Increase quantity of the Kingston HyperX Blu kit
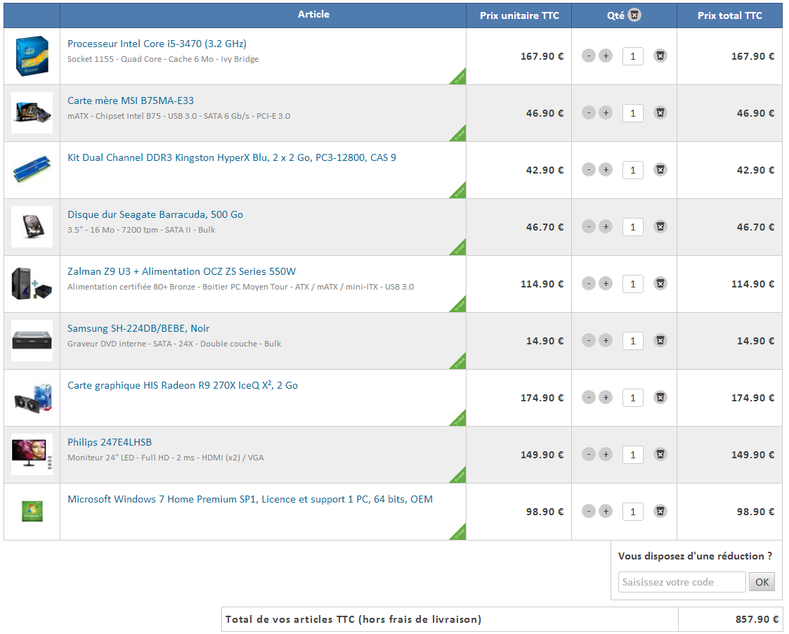This screenshot has height=634, width=789. point(606,169)
